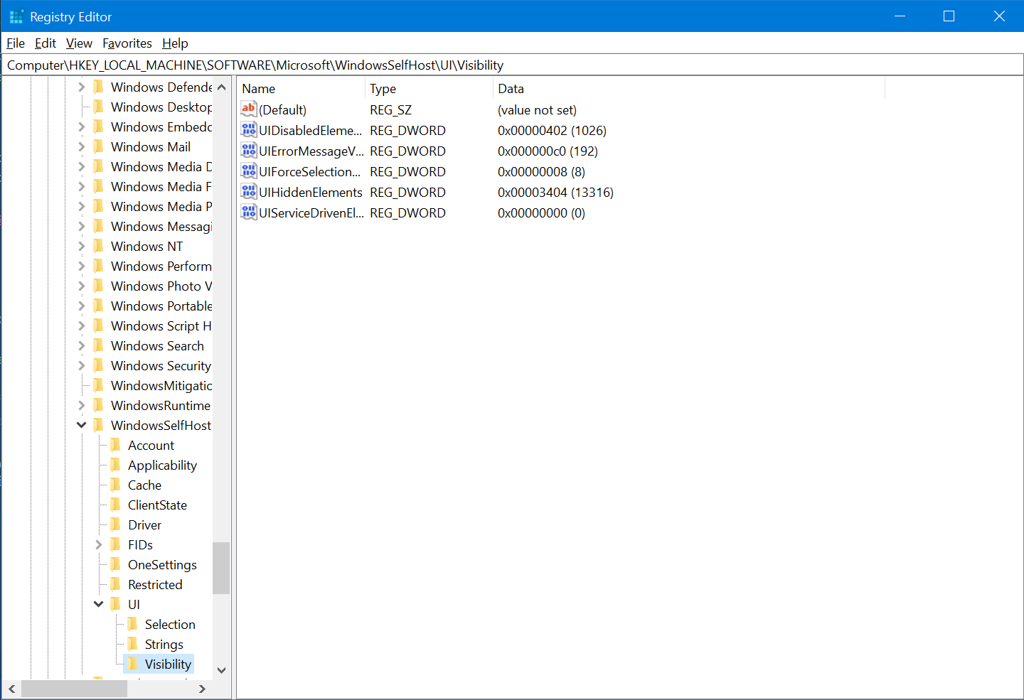This screenshot has width=1024, height=700.
Task: Collapse the UI key node
Action: pyautogui.click(x=98, y=604)
